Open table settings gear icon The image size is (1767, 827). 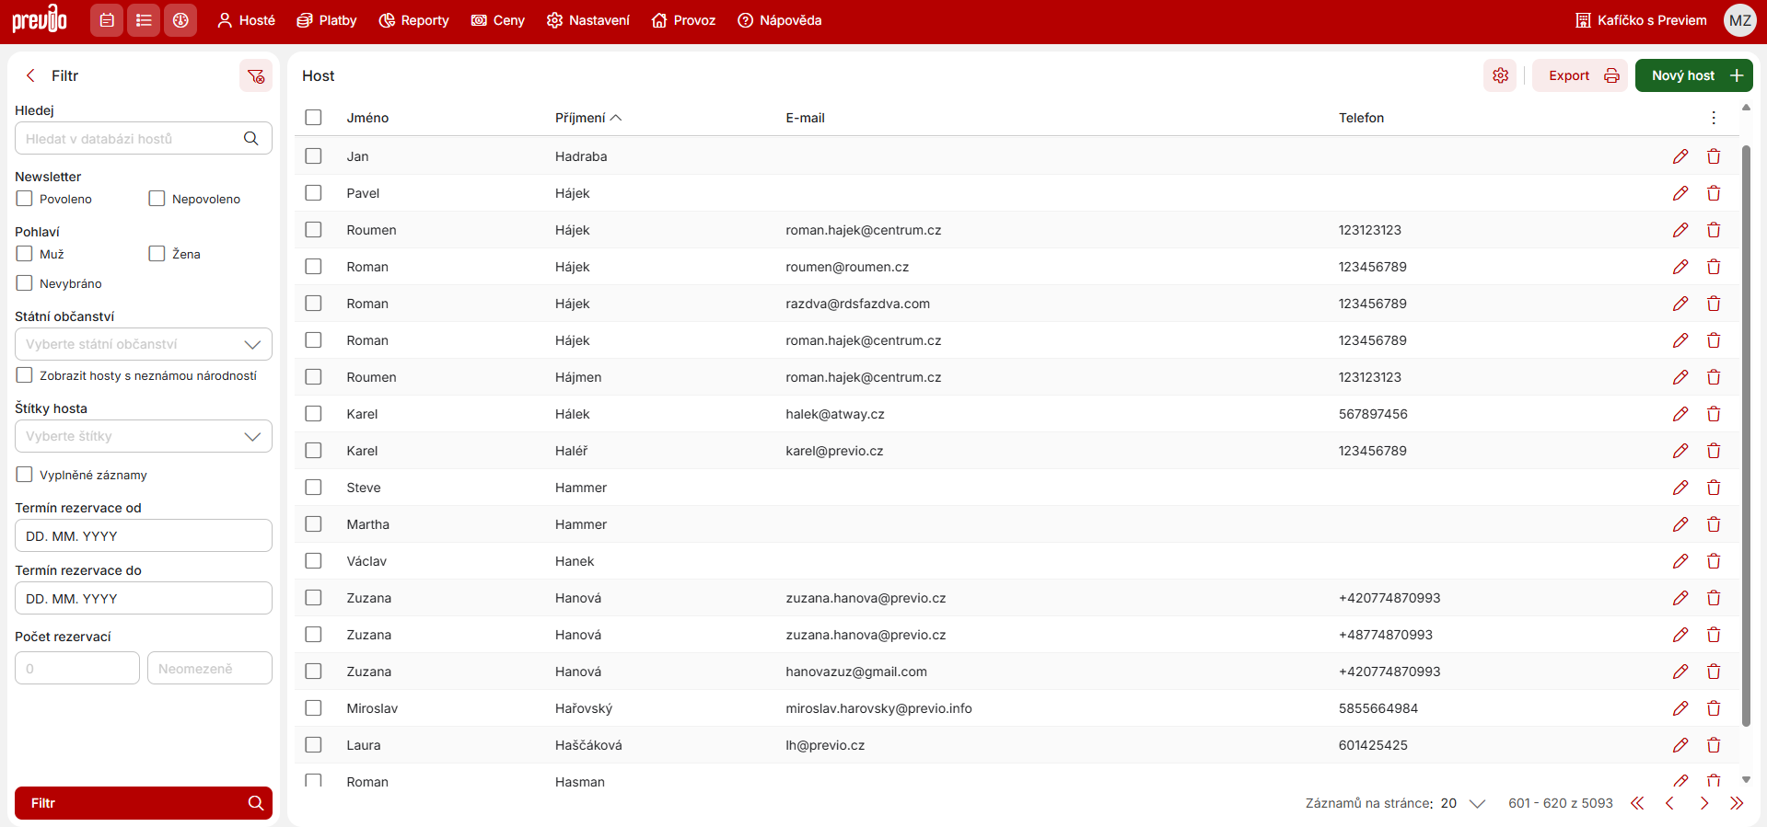click(1500, 75)
